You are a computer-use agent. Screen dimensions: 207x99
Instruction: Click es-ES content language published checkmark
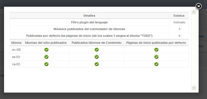[x=97, y=57]
